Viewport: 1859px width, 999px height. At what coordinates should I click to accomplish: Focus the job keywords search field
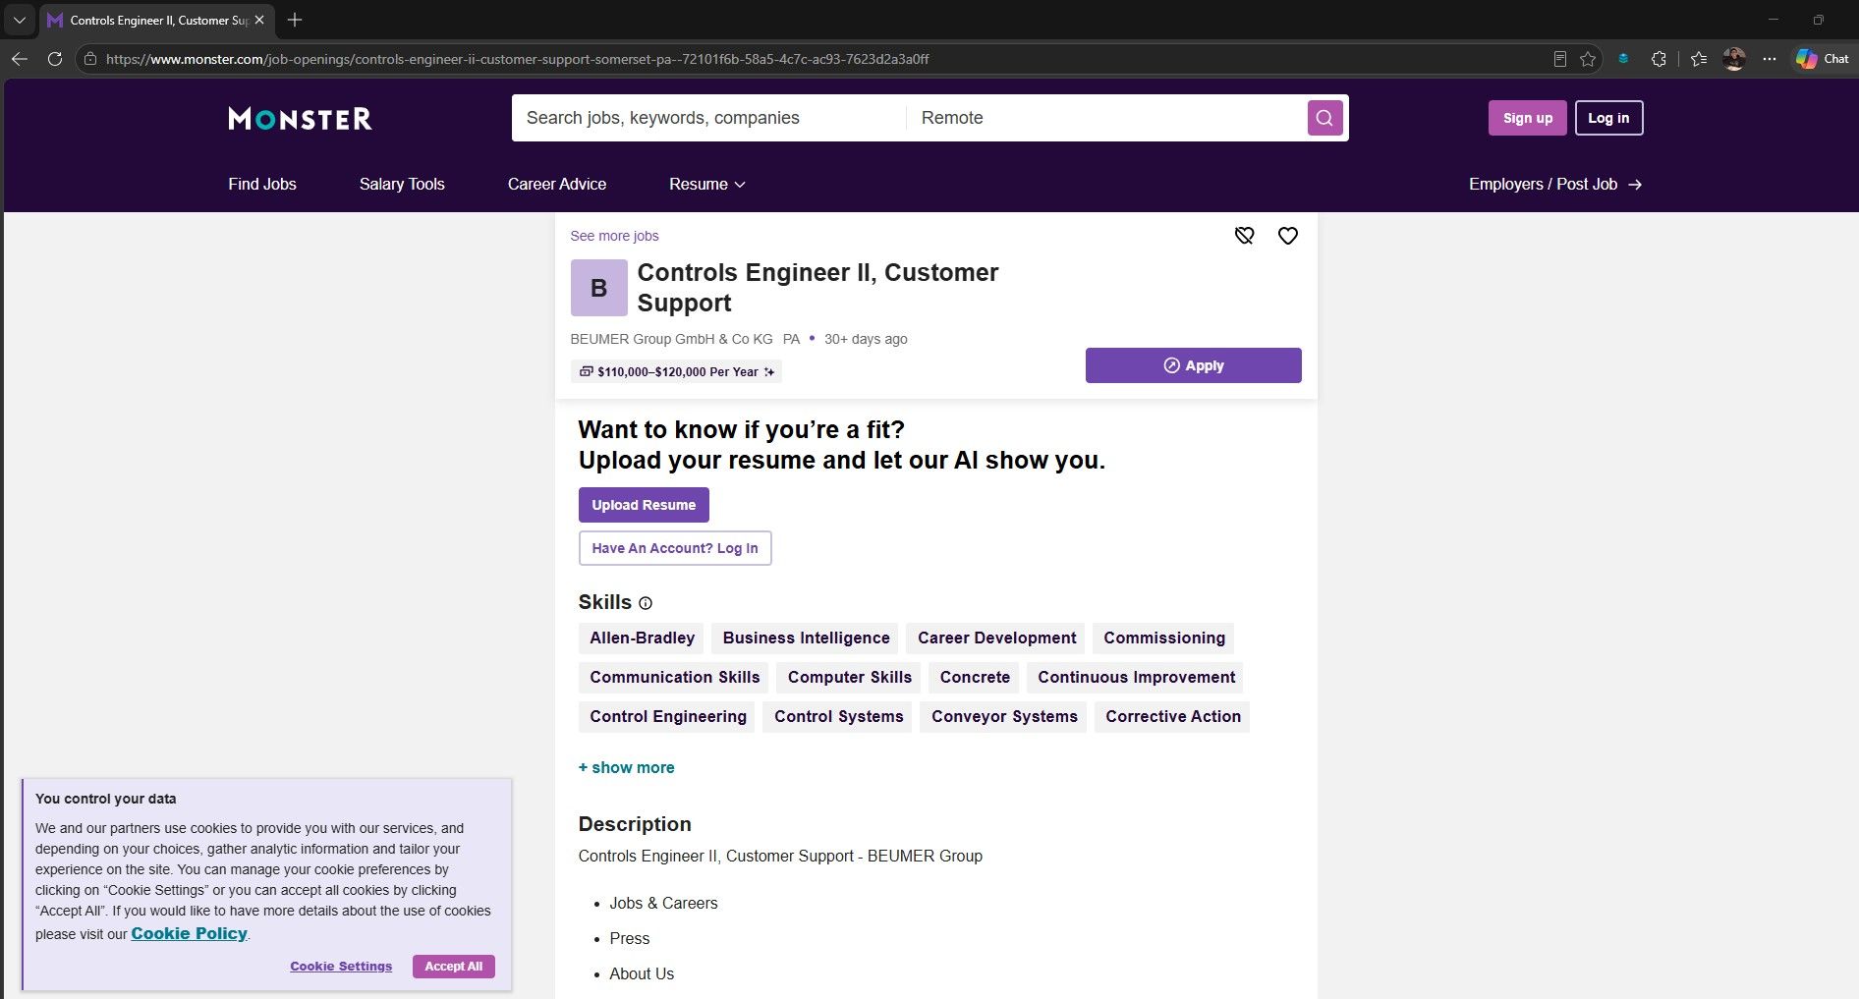(708, 118)
